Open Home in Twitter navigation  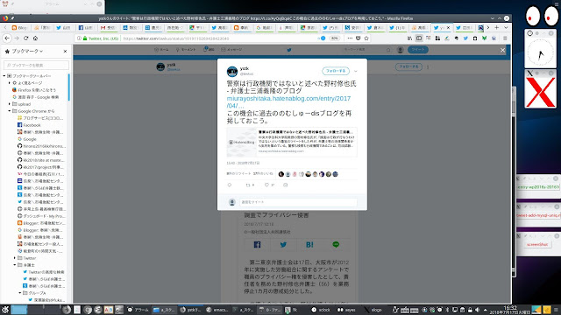(161, 50)
